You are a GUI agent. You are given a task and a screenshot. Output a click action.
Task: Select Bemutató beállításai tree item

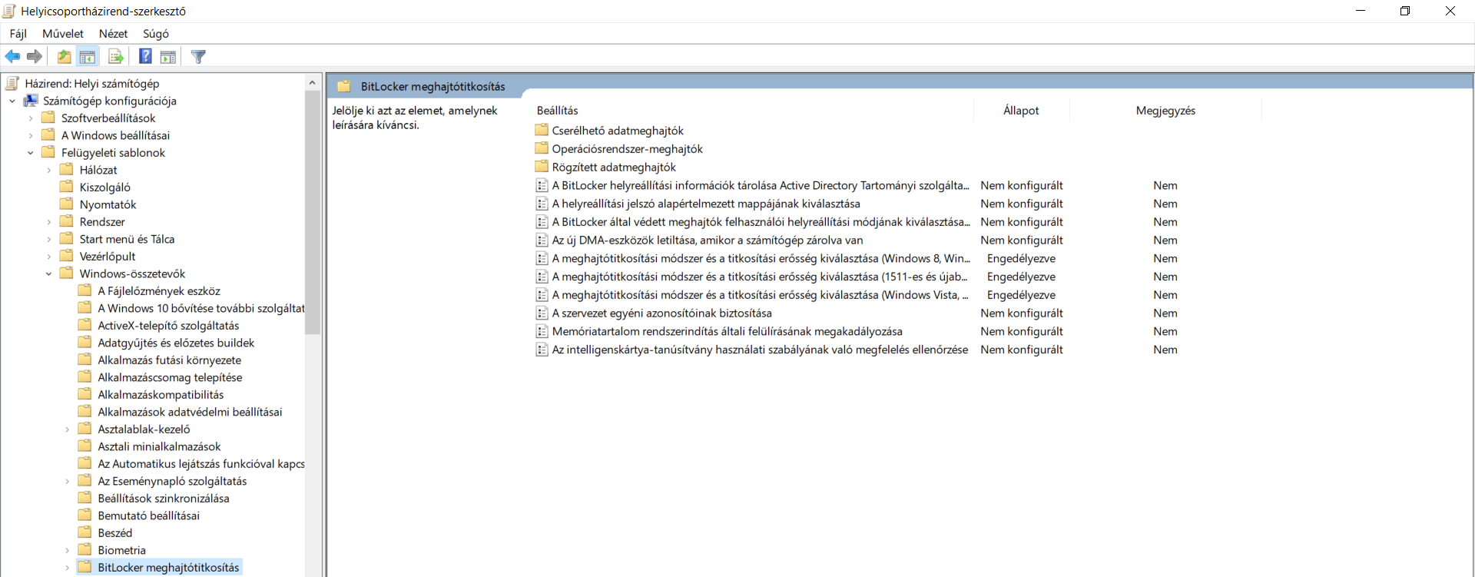[148, 516]
